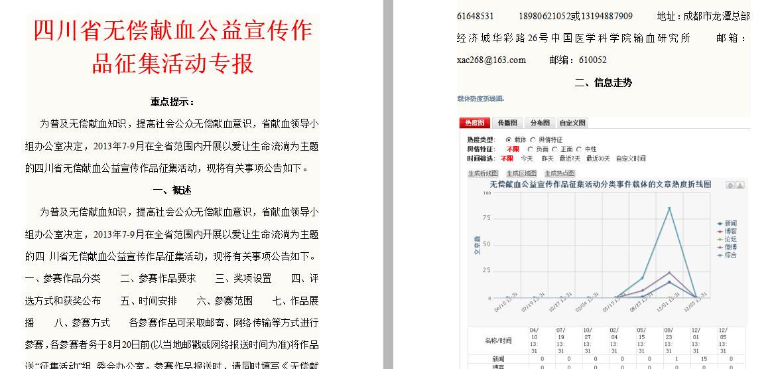Choose the 负面 sentiment radio button

click(x=530, y=149)
